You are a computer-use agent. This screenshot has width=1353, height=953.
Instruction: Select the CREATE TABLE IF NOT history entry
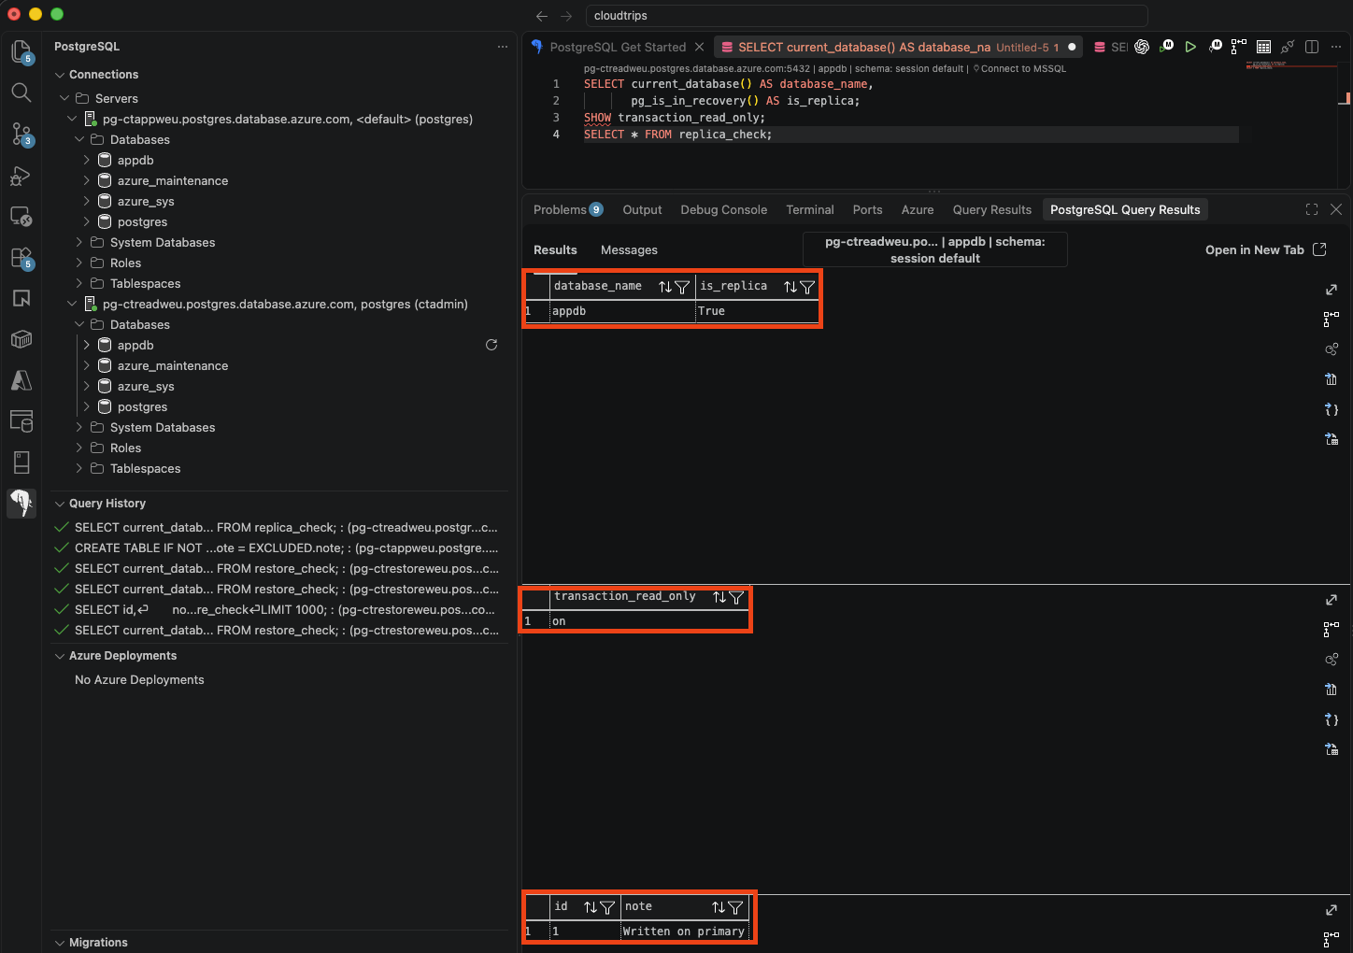tap(277, 548)
